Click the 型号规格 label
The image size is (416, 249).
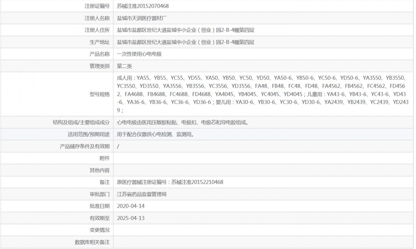coord(99,94)
